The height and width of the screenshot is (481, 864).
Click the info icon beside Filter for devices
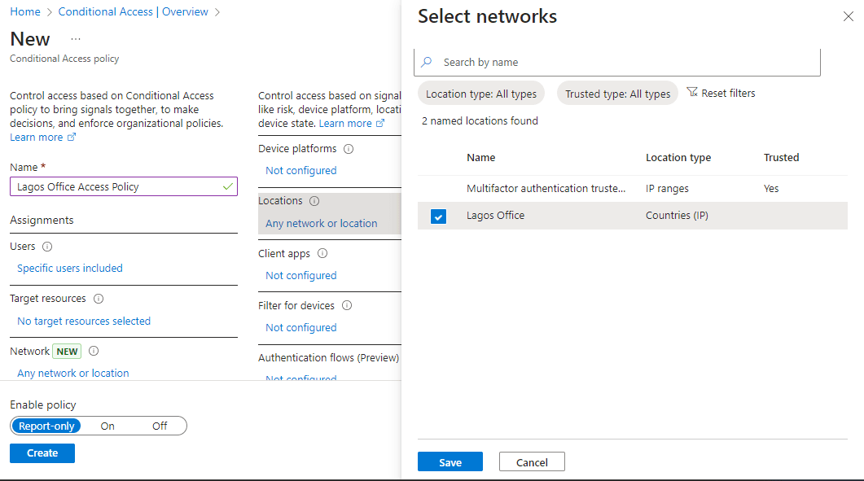(347, 306)
